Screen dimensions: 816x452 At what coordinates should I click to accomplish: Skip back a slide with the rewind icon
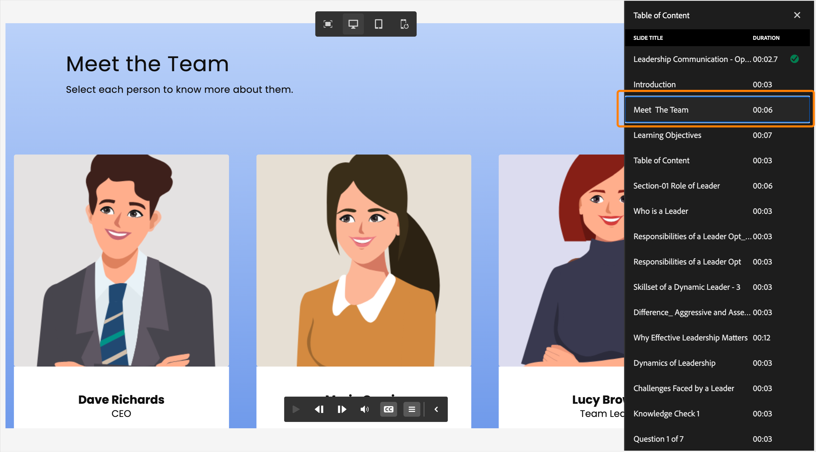(319, 409)
